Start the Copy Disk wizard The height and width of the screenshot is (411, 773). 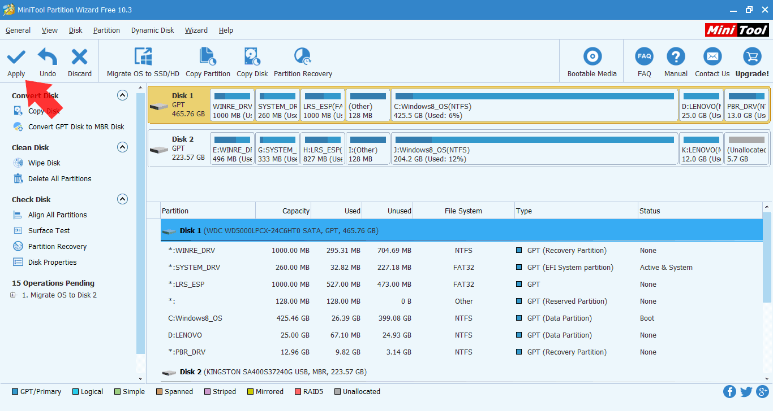click(x=252, y=57)
